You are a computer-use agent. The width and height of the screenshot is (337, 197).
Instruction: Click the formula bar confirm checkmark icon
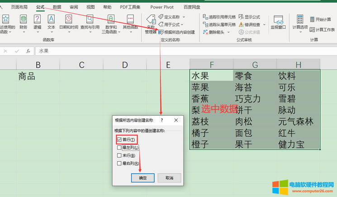(x=17, y=51)
